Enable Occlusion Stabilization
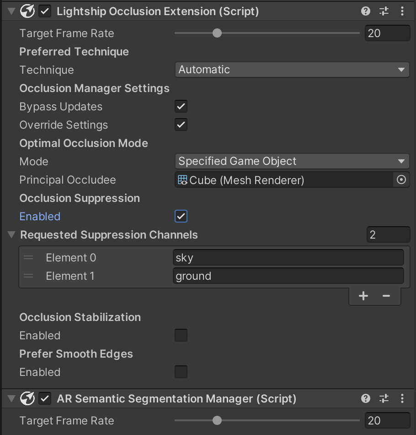 click(181, 335)
